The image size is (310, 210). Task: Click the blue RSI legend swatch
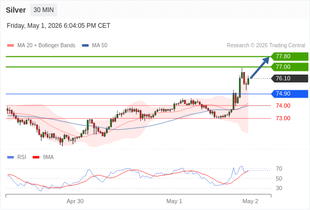click(11, 157)
